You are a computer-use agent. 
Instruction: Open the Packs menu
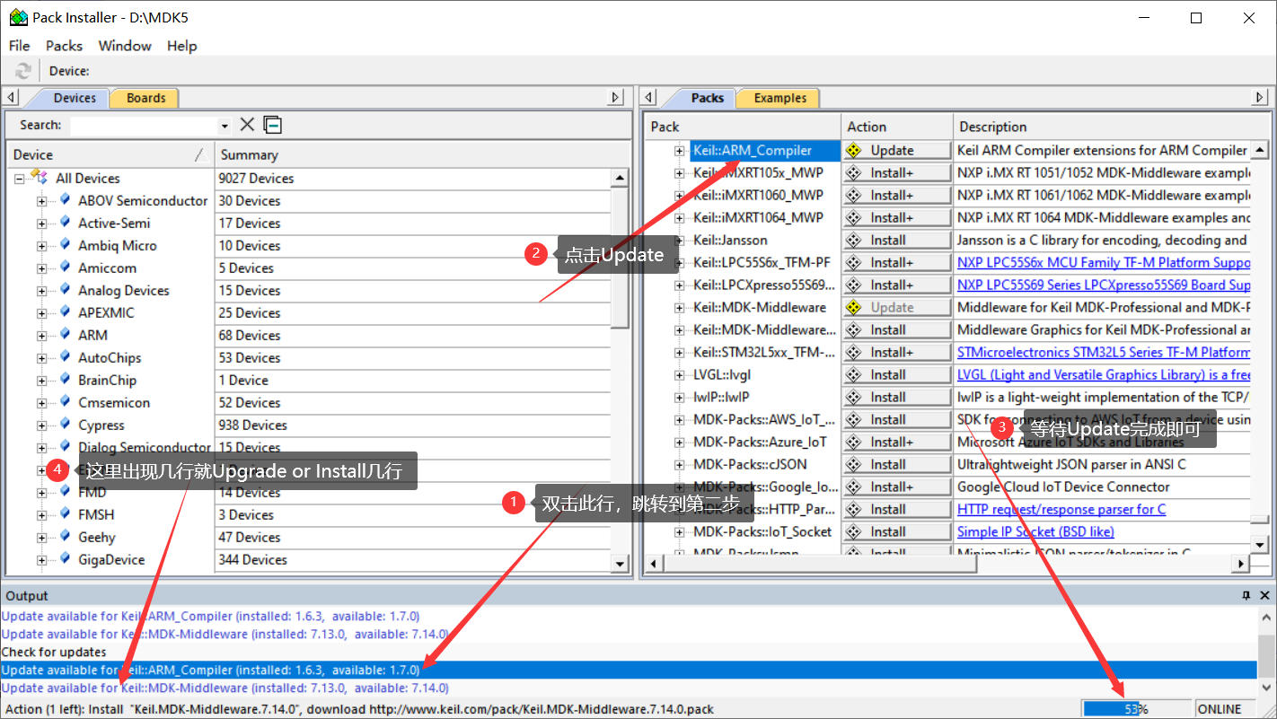(64, 45)
